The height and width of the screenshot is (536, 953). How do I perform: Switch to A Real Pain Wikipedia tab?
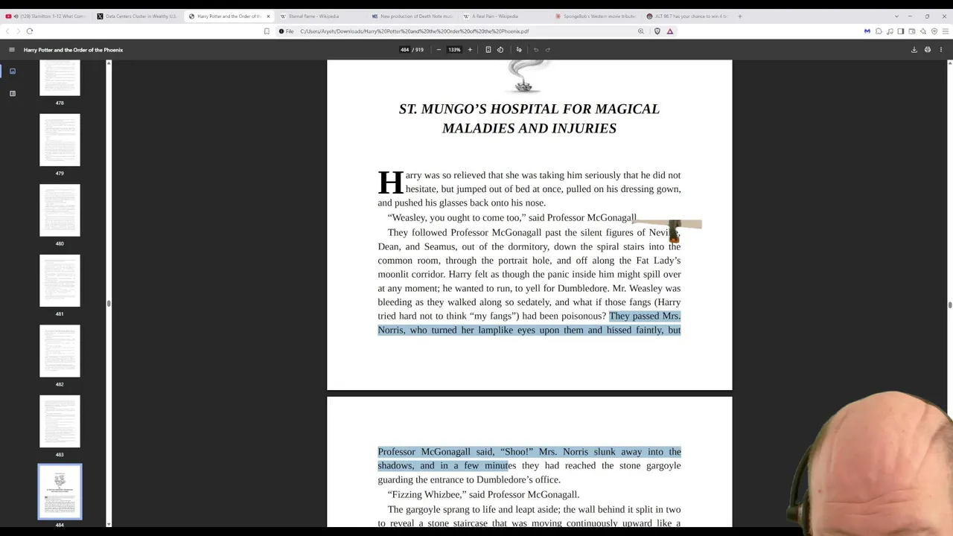[x=503, y=16]
